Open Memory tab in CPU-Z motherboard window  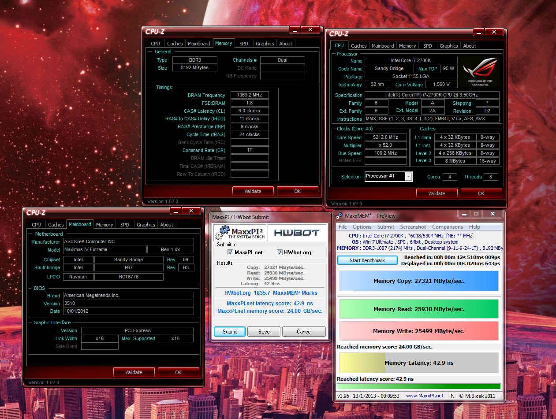104,225
